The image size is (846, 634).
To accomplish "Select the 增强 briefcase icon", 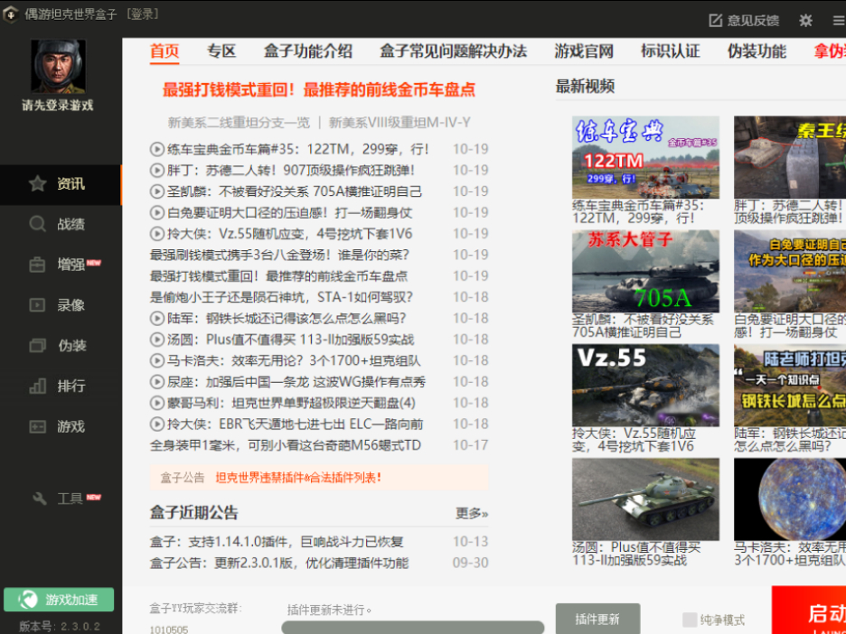I will [37, 265].
